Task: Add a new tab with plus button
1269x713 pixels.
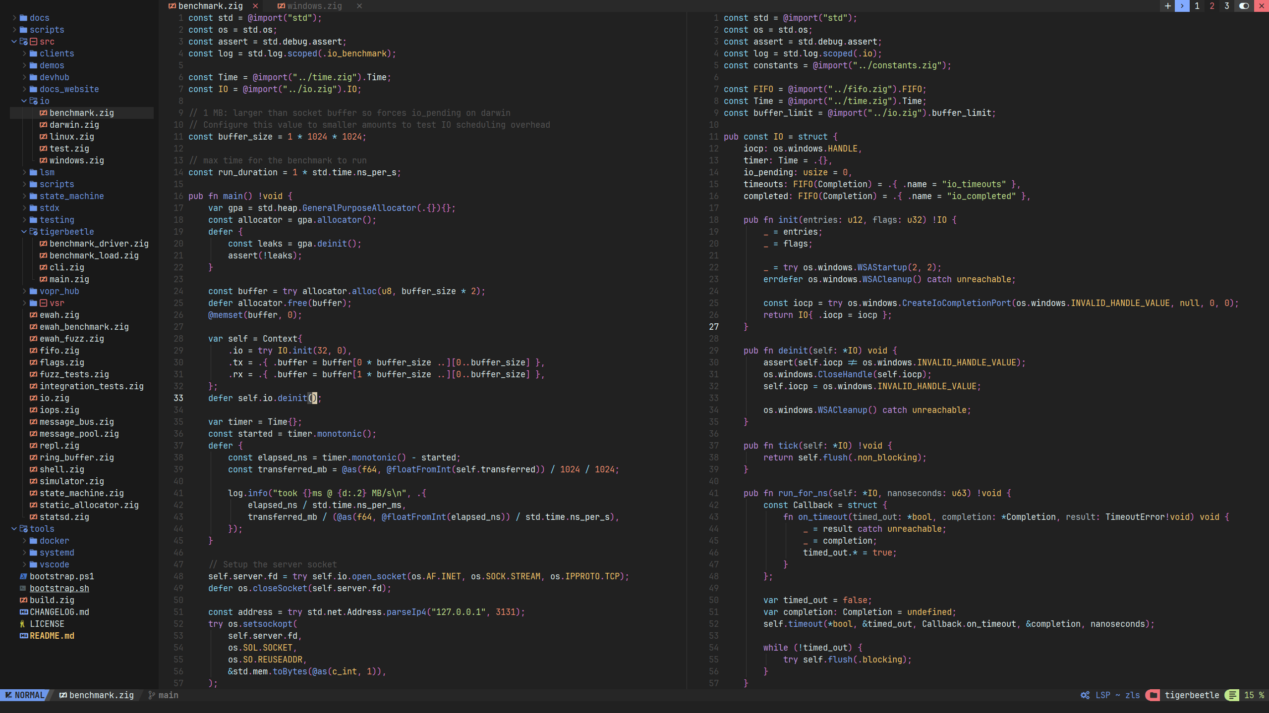Action: coord(1167,6)
